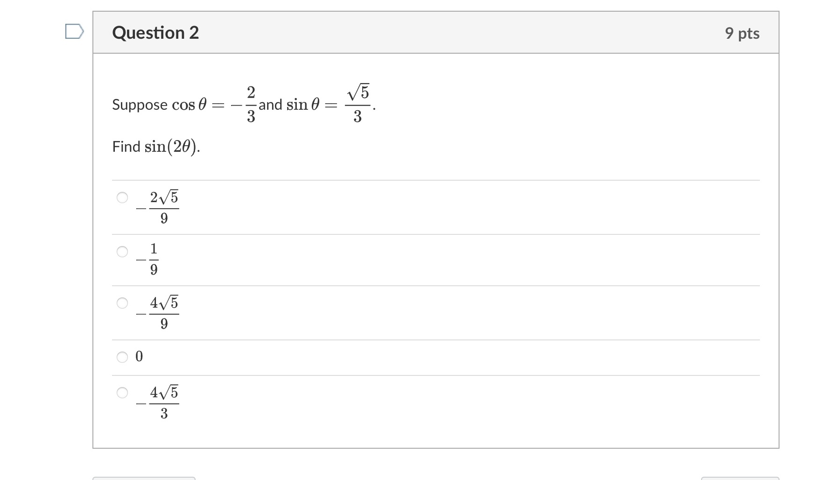Click the second answer choice row
The width and height of the screenshot is (829, 480).
(373, 259)
